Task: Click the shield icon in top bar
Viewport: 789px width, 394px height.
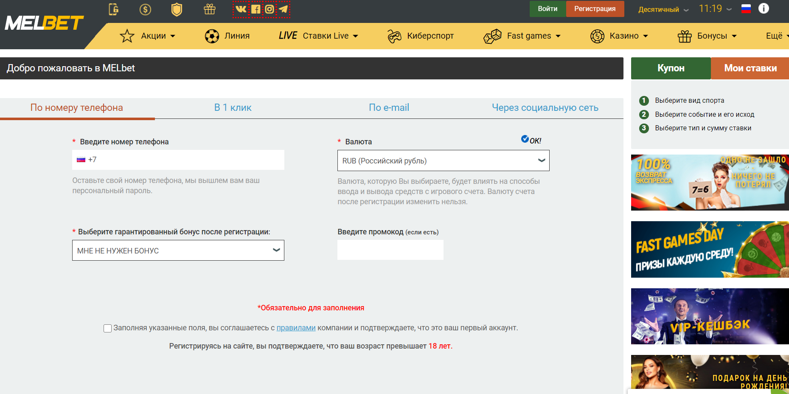Action: point(177,9)
